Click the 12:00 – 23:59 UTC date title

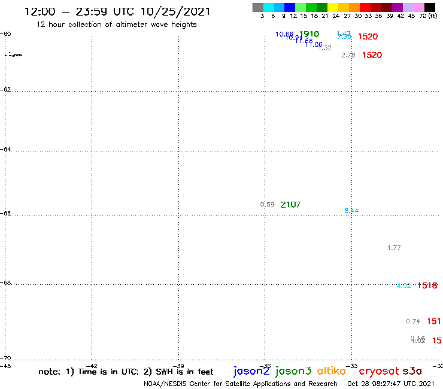[x=117, y=11]
